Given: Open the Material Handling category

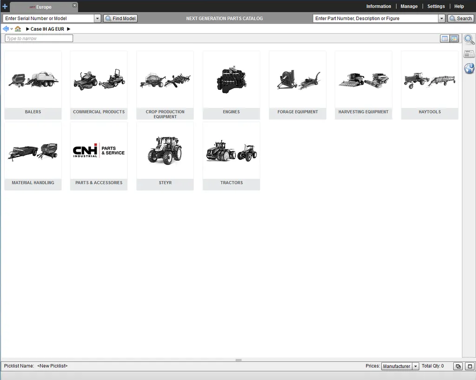Looking at the screenshot, I should point(33,156).
